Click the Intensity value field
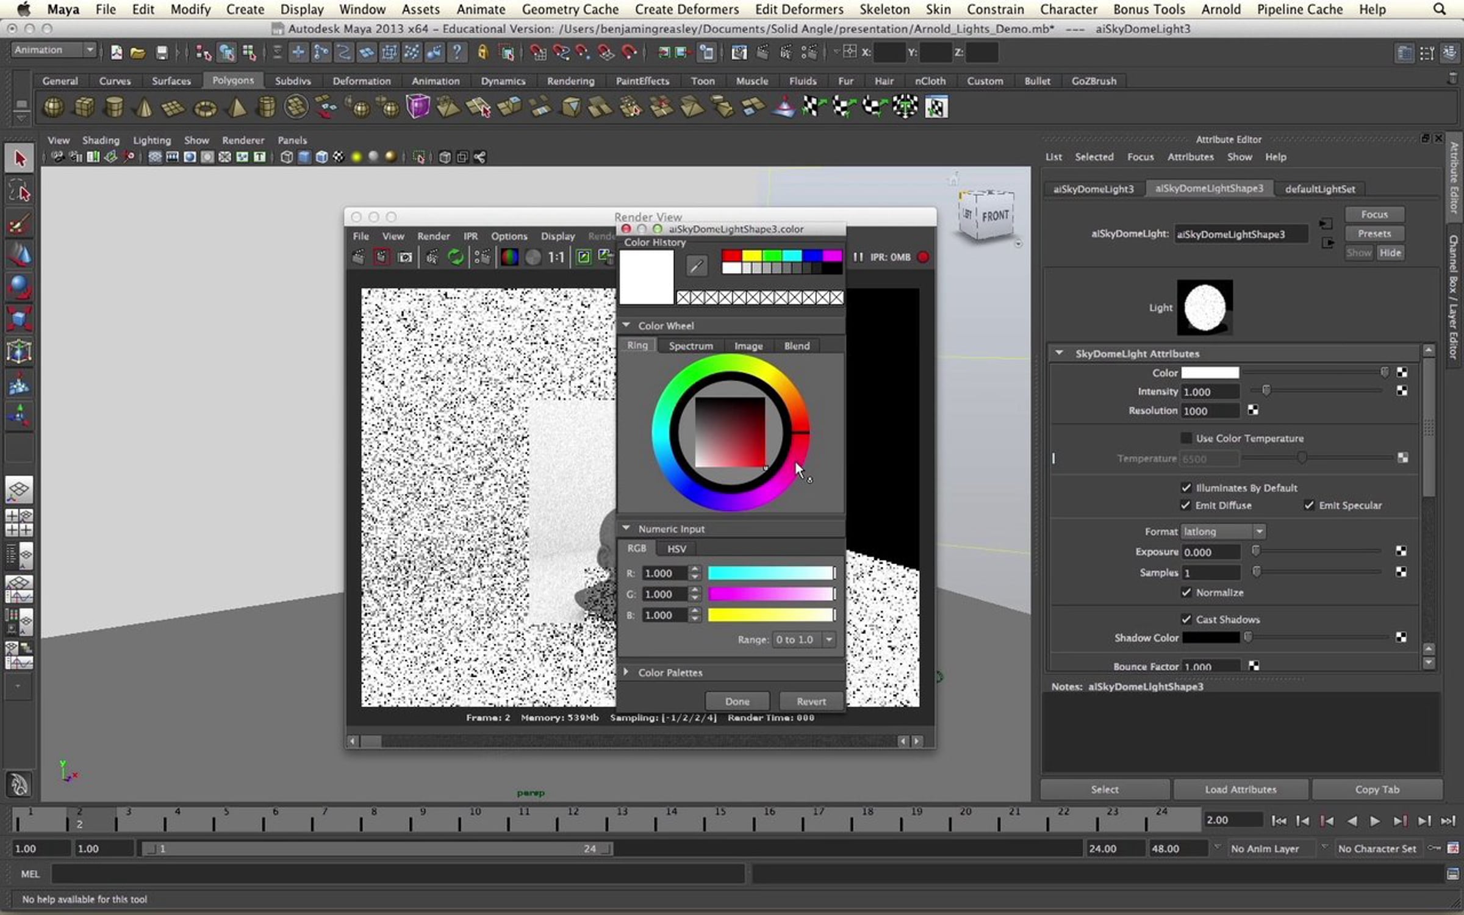 [1210, 392]
